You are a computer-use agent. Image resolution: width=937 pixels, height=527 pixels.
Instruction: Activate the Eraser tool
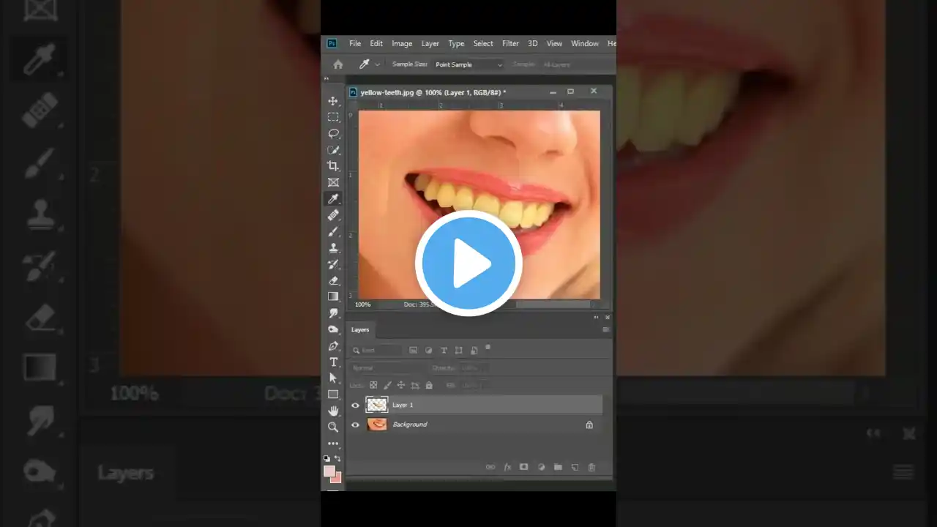(333, 280)
